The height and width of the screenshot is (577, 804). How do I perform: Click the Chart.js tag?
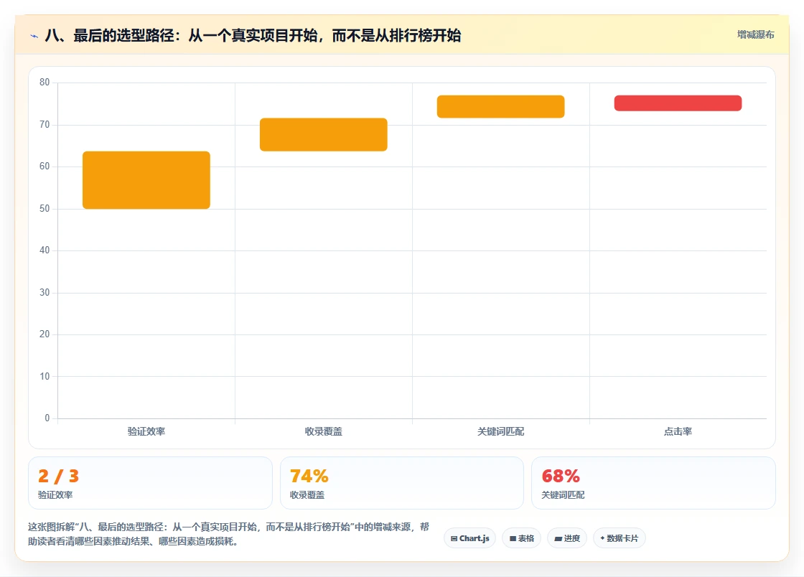pyautogui.click(x=469, y=538)
